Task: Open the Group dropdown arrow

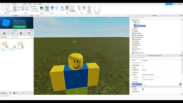Action: click(75, 7)
